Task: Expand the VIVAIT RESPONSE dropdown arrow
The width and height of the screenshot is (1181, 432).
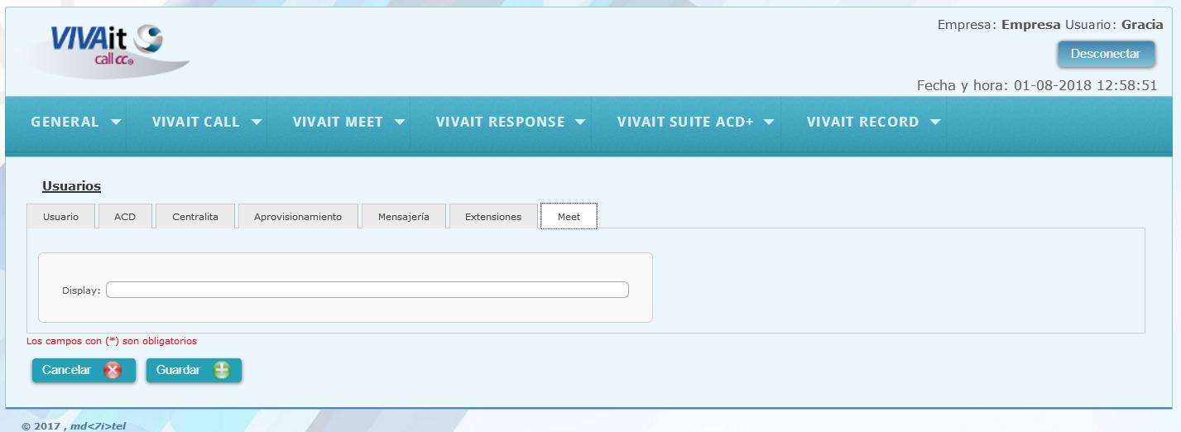Action: pos(580,122)
